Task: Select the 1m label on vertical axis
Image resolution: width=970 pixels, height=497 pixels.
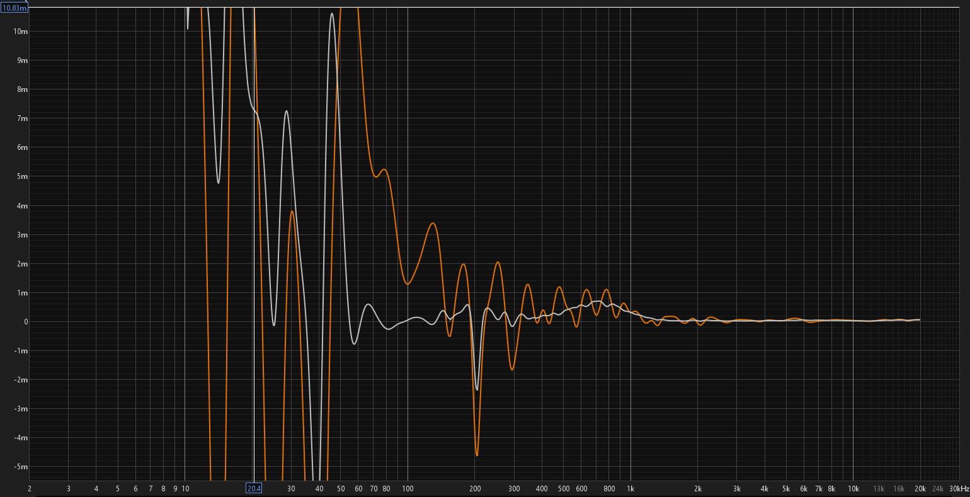Action: point(22,293)
